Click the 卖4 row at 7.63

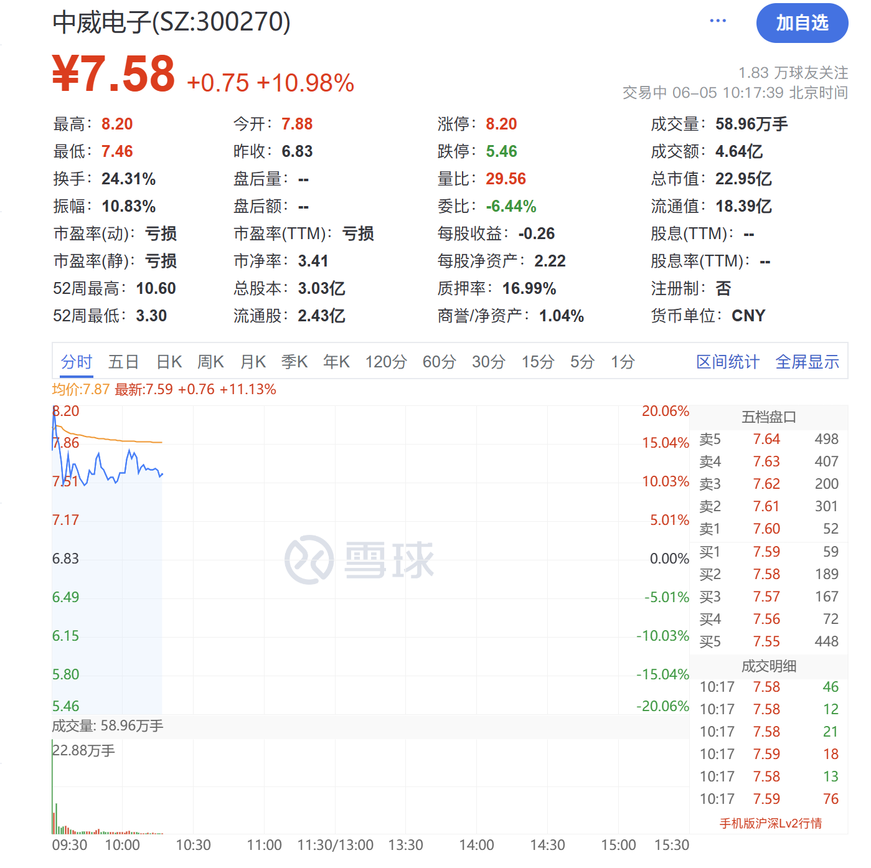point(769,461)
